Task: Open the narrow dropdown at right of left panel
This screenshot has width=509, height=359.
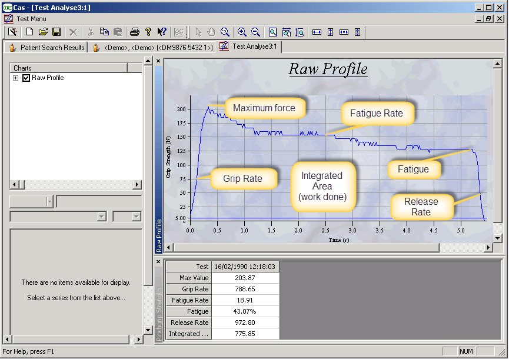Action: [137, 217]
